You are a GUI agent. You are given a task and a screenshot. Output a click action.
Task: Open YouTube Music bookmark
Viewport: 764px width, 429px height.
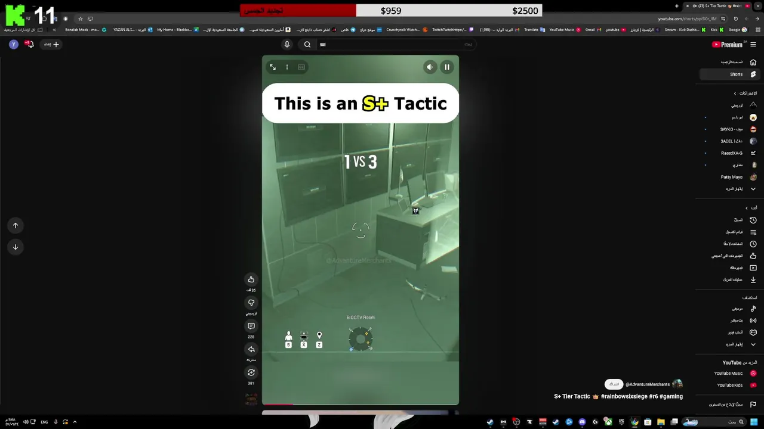point(565,30)
